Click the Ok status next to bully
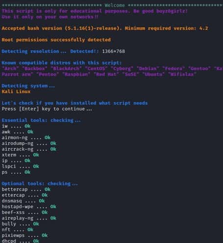The image size is (223, 243). pyautogui.click(x=36, y=224)
